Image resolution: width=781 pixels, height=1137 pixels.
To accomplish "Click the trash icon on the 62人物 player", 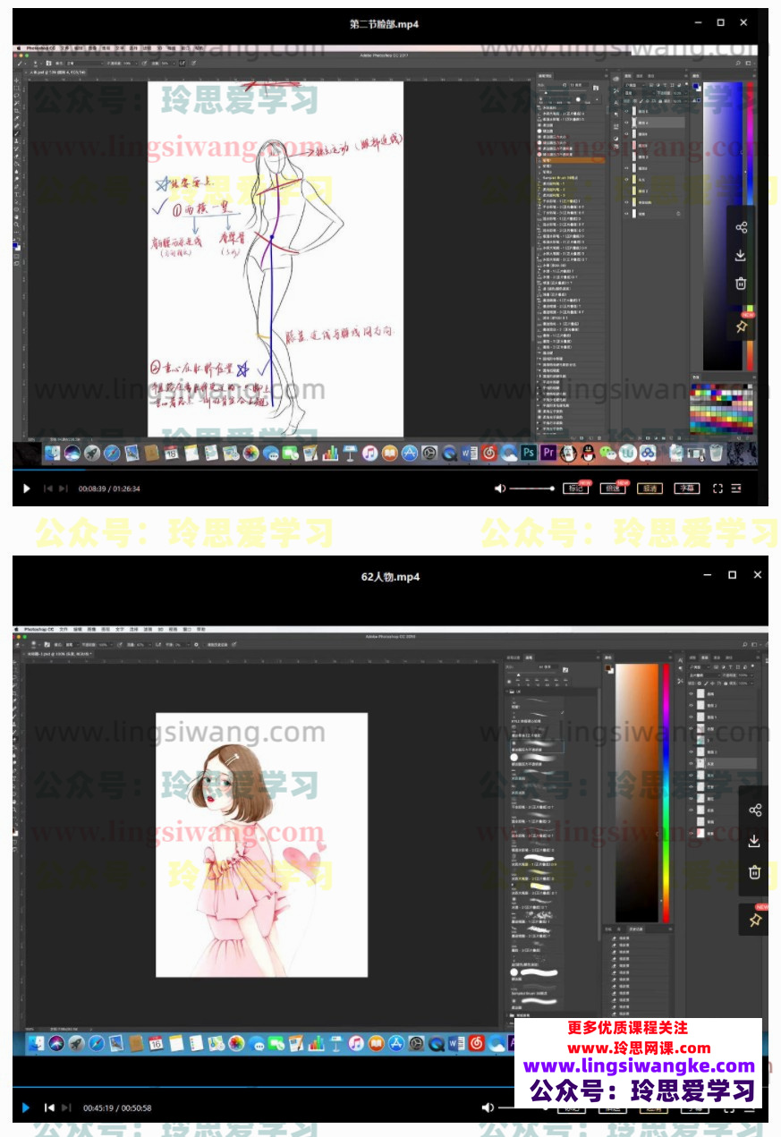I will [754, 871].
